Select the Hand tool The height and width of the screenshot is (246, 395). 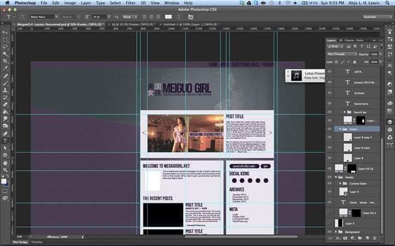click(5, 163)
